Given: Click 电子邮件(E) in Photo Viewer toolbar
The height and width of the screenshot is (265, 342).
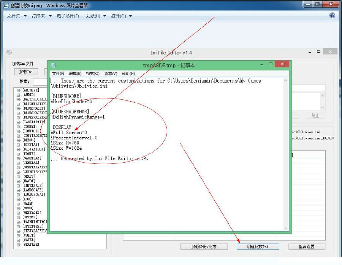Looking at the screenshot, I should [x=68, y=16].
